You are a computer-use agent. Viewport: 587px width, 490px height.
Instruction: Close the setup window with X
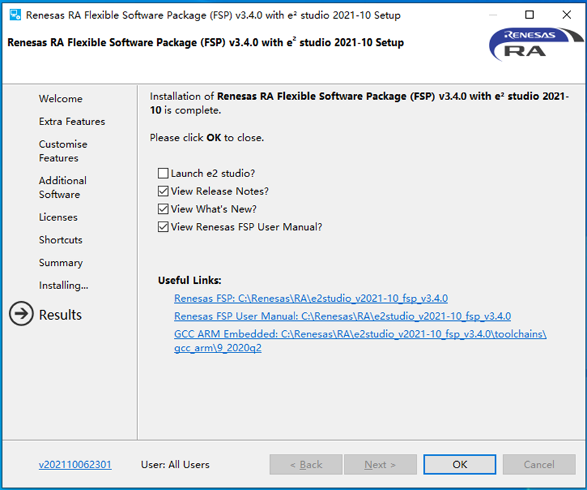pos(566,15)
